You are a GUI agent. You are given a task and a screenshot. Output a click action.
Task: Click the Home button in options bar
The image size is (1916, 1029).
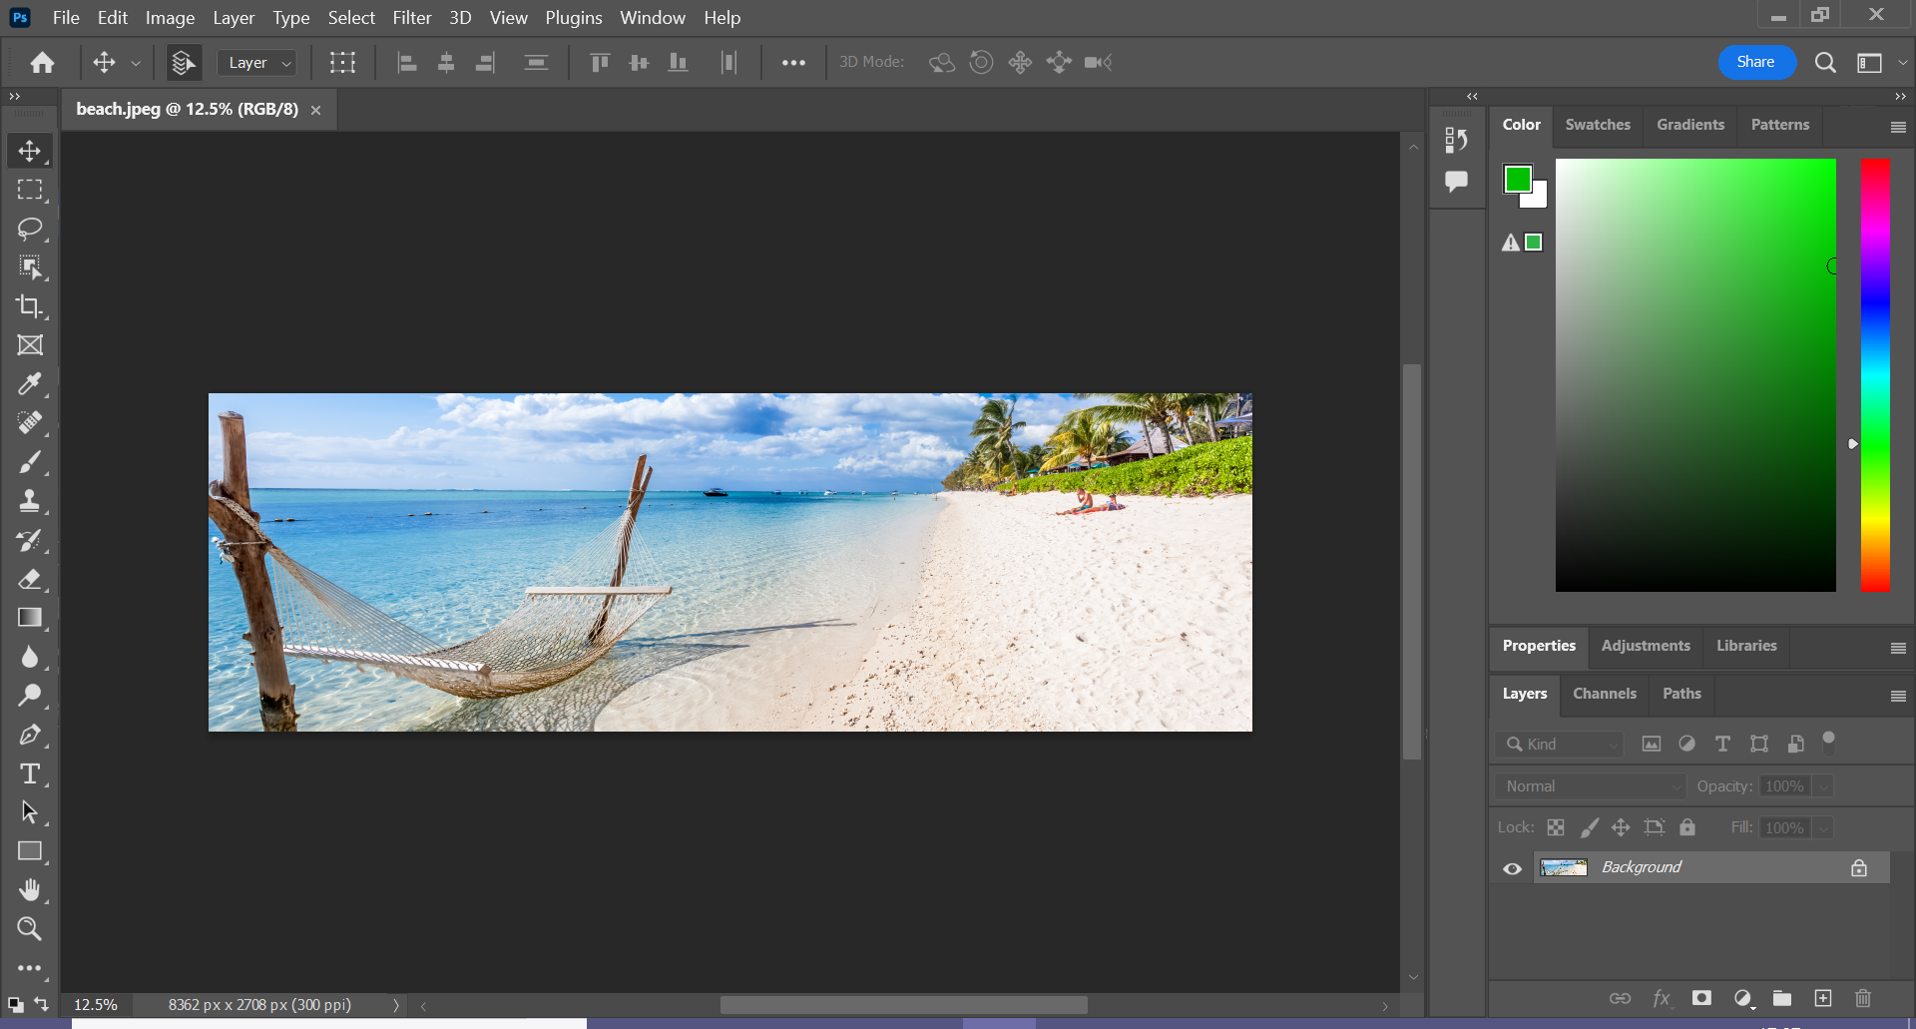(x=42, y=63)
